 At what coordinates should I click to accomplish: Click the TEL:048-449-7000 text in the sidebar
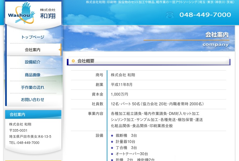pos(24,143)
